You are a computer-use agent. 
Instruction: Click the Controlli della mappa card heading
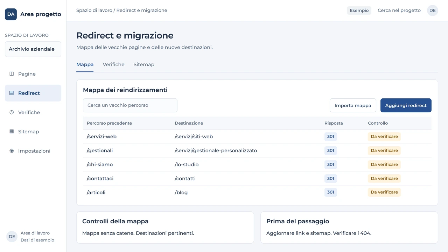pyautogui.click(x=115, y=221)
